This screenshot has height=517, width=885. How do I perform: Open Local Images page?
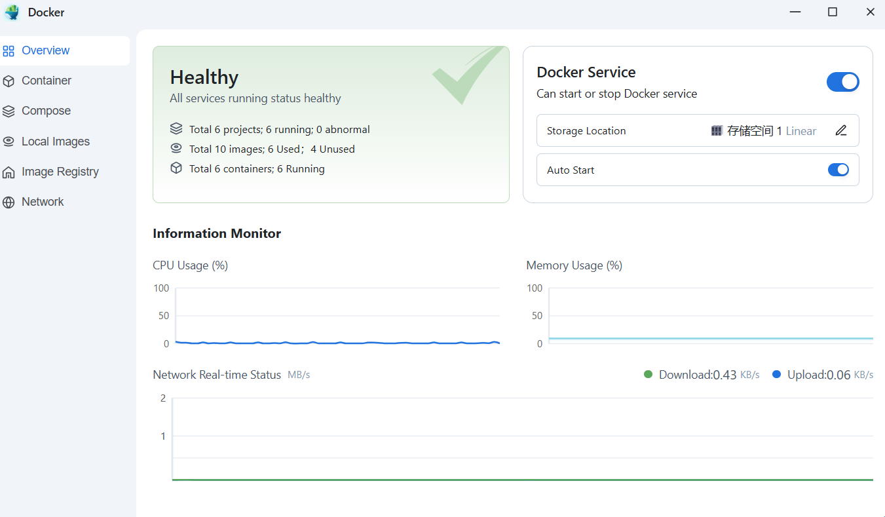coord(56,142)
